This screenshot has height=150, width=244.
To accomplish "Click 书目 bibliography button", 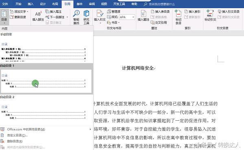I will click(113, 23).
